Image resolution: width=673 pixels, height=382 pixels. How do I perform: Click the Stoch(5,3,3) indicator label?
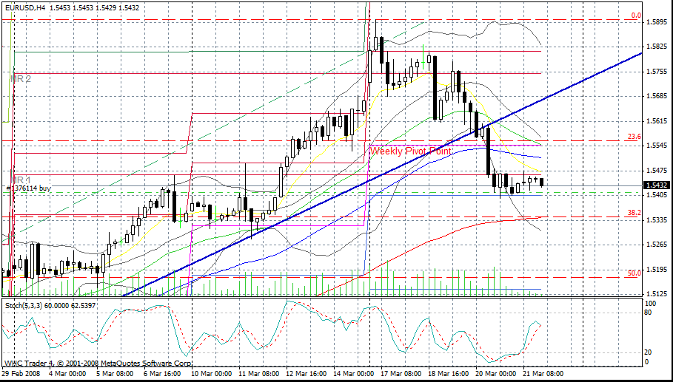[22, 304]
